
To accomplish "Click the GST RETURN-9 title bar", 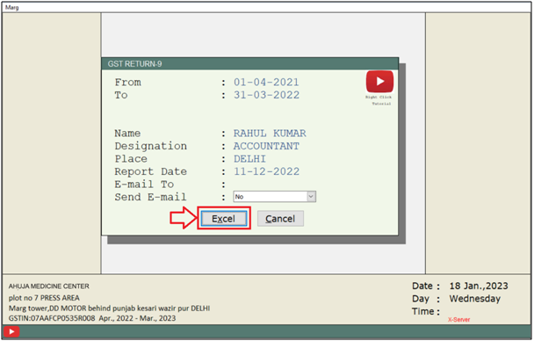I will coord(250,63).
